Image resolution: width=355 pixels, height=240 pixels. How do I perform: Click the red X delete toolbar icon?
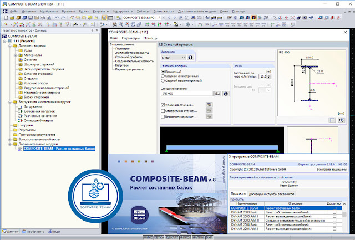pyautogui.click(x=292, y=17)
